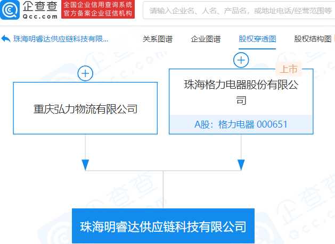Switch to the 企业图谱 tab

[206, 39]
